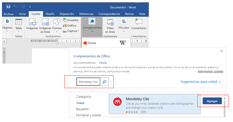Open Administrar cookies link

click(x=210, y=71)
